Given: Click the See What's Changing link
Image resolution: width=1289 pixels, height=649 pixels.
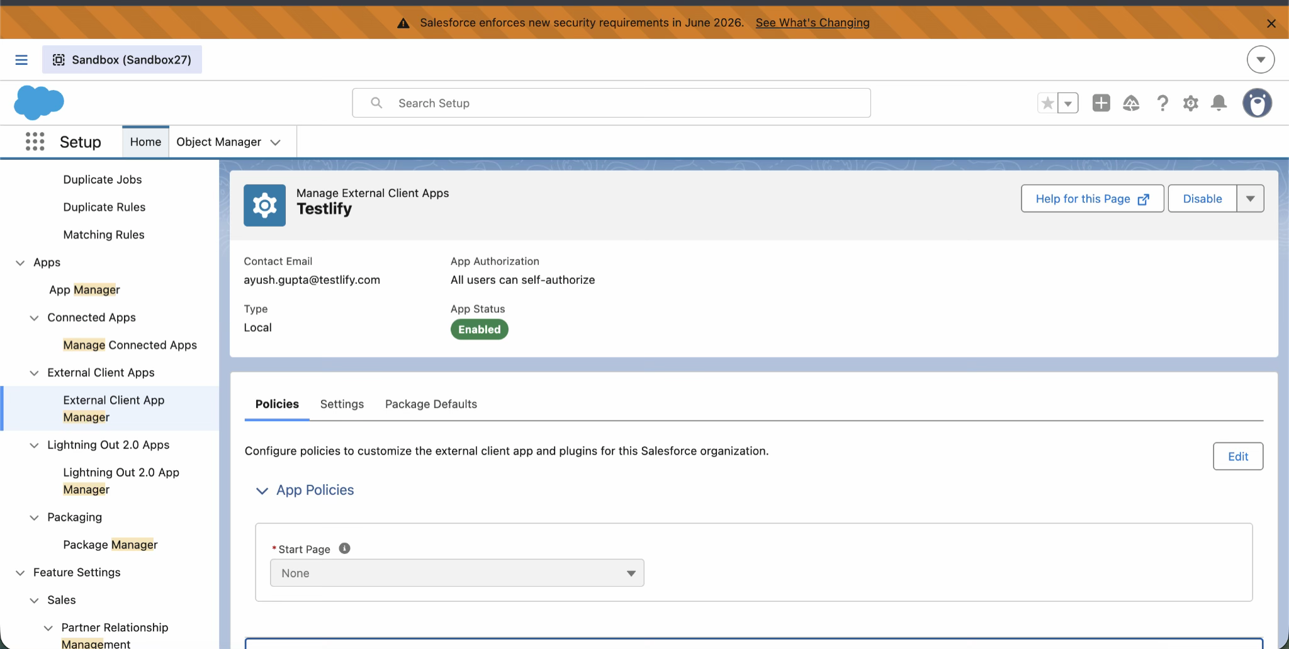Looking at the screenshot, I should click(x=813, y=23).
